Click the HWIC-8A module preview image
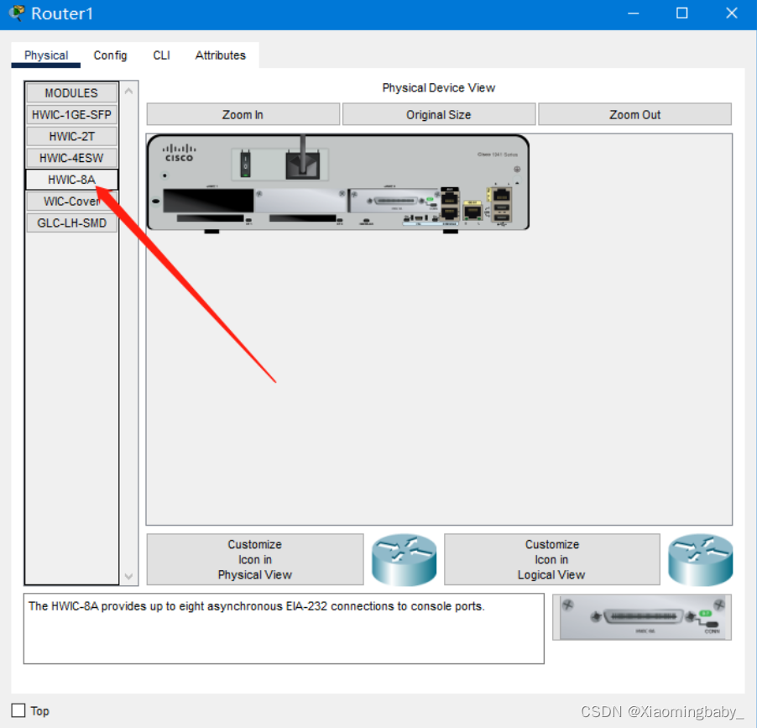757x728 pixels. coord(642,618)
